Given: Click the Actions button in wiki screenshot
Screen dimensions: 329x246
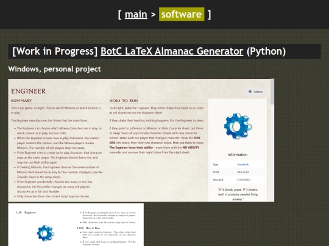Looking at the screenshot, I should tap(255, 92).
